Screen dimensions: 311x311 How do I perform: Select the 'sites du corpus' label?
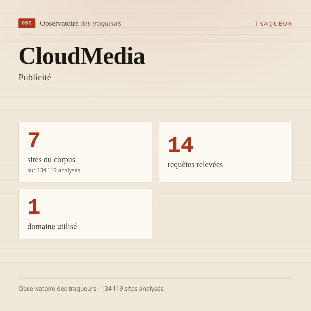[51, 160]
